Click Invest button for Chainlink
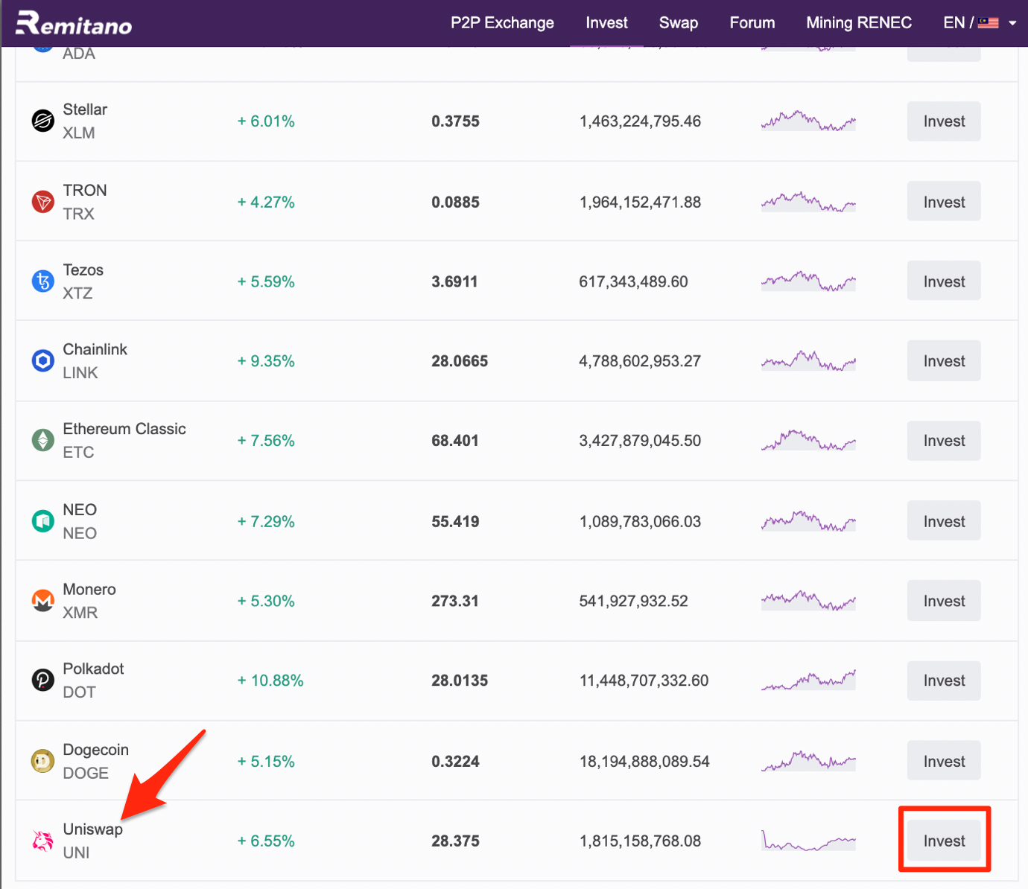The height and width of the screenshot is (889, 1028). [x=944, y=361]
